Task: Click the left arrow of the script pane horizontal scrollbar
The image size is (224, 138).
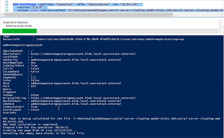Action: 2,15
